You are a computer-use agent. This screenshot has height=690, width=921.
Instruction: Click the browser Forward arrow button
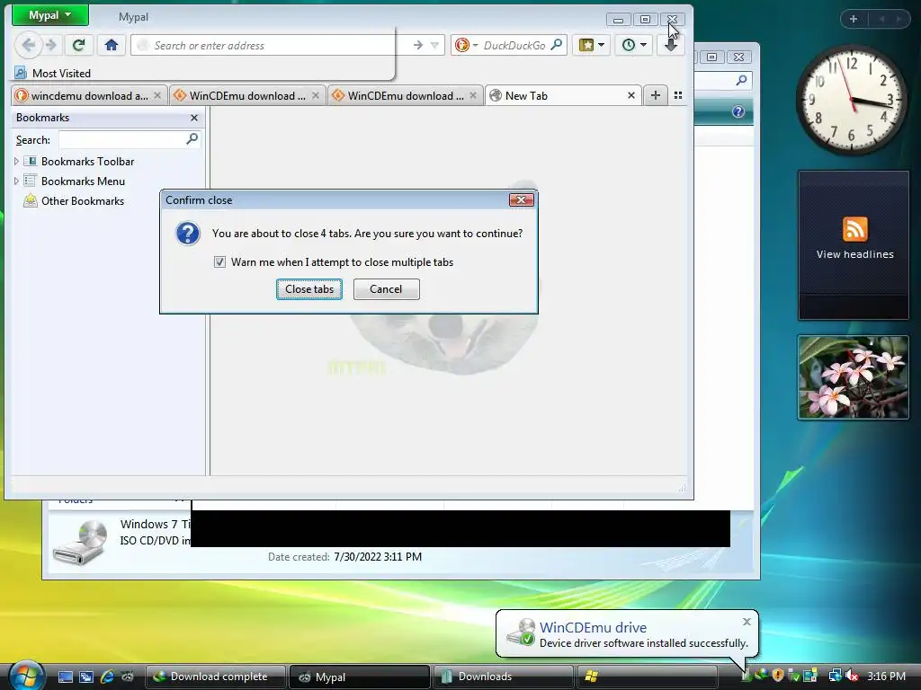click(x=51, y=45)
